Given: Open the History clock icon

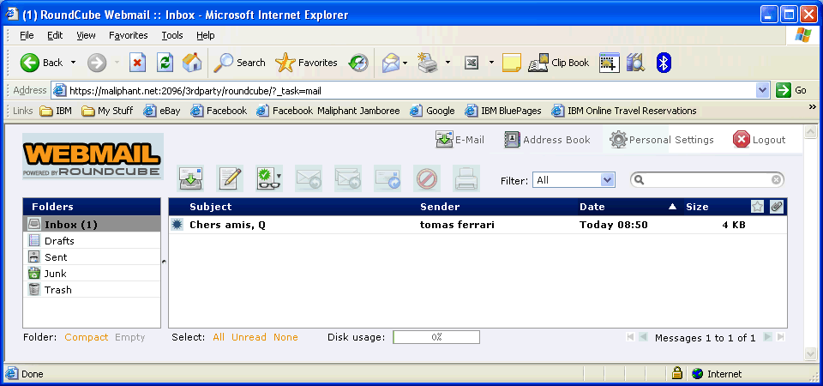Looking at the screenshot, I should point(357,63).
